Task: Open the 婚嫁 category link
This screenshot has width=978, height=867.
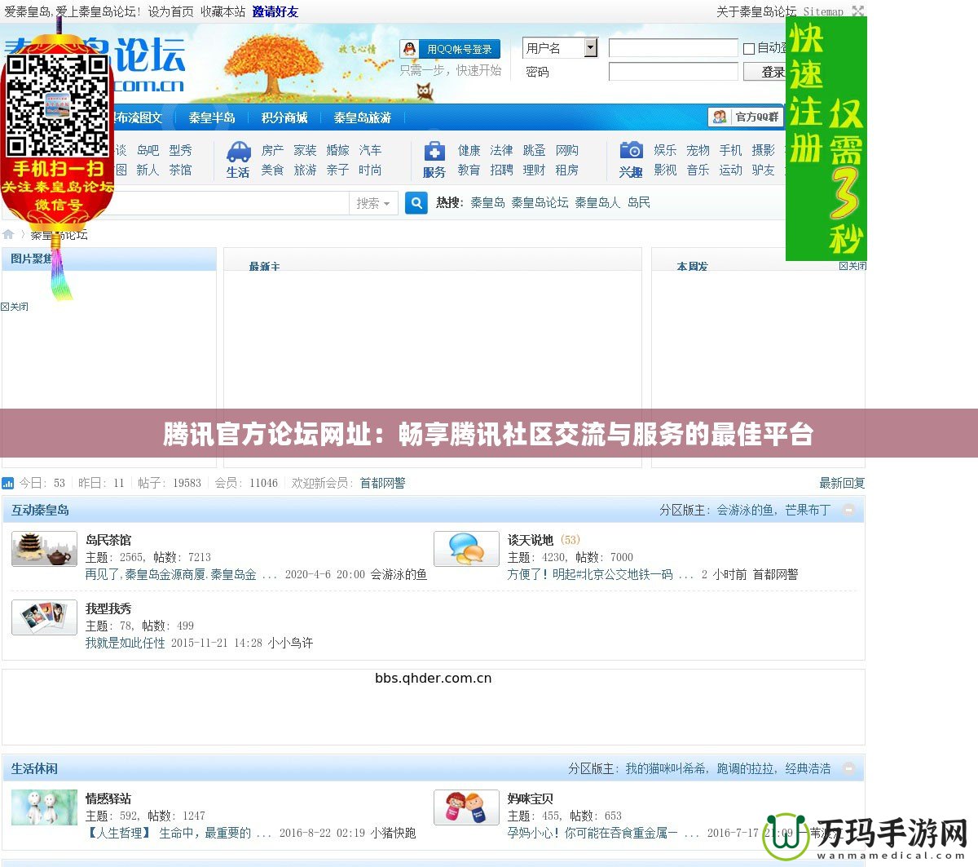Action: 337,150
